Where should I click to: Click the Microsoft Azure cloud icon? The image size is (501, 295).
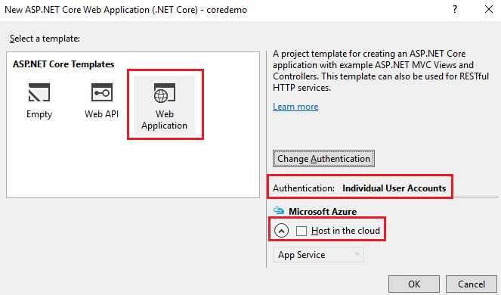tap(279, 211)
